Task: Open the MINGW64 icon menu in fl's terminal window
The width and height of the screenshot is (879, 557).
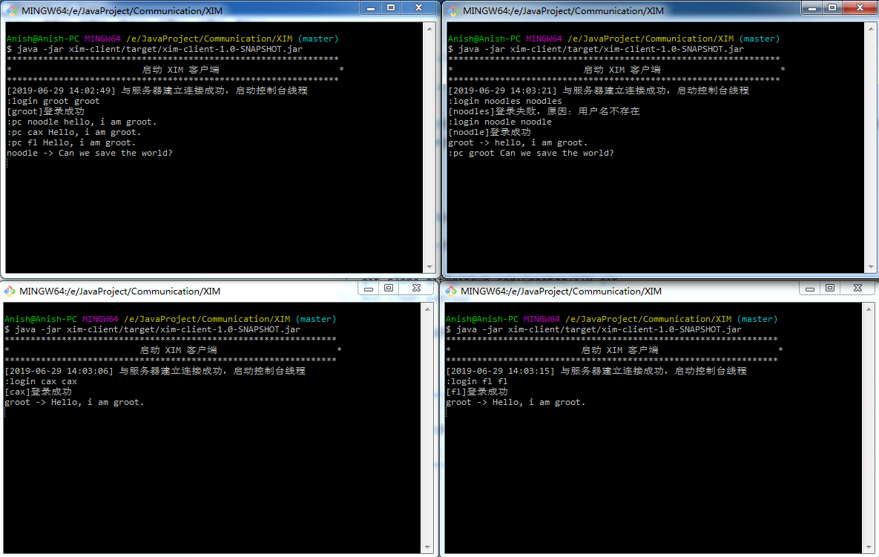Action: click(x=451, y=291)
